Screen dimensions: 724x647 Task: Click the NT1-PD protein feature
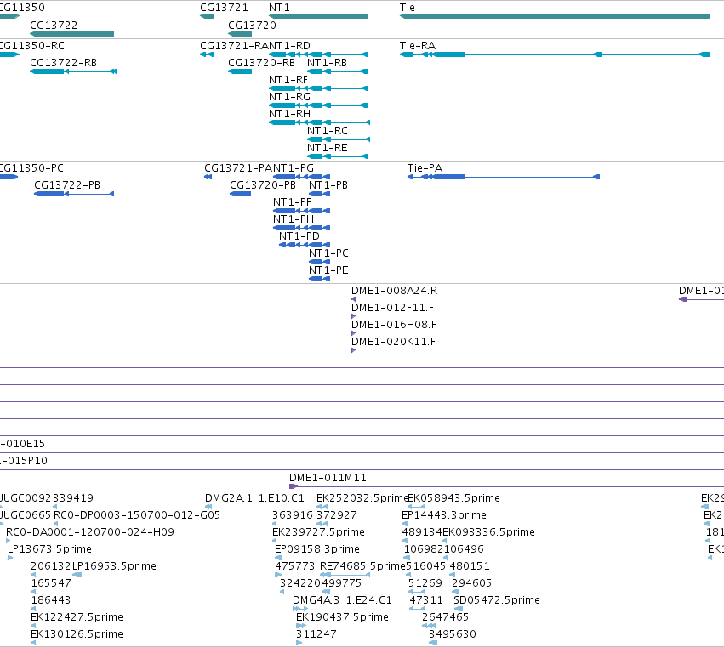click(x=305, y=245)
